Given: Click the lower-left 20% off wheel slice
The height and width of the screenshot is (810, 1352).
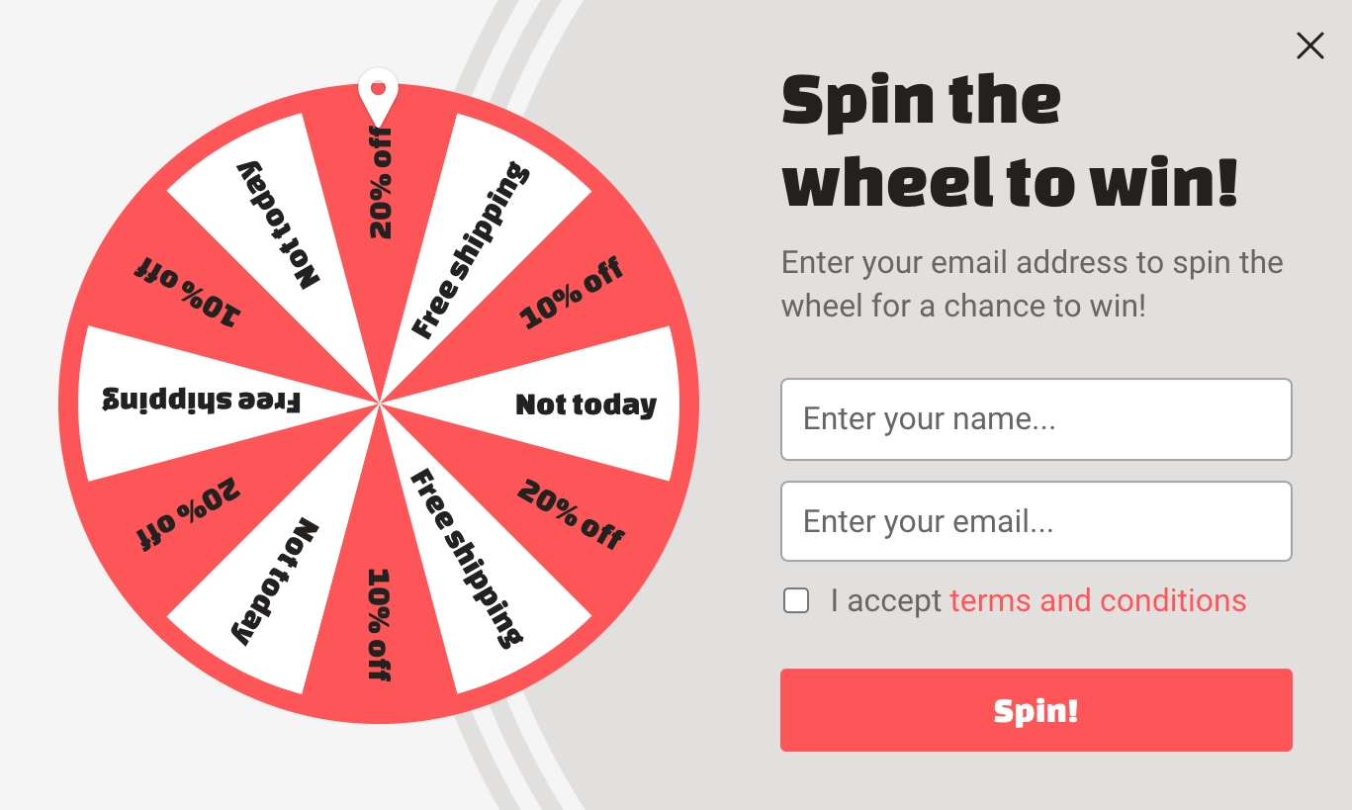Looking at the screenshot, I should pyautogui.click(x=187, y=514).
